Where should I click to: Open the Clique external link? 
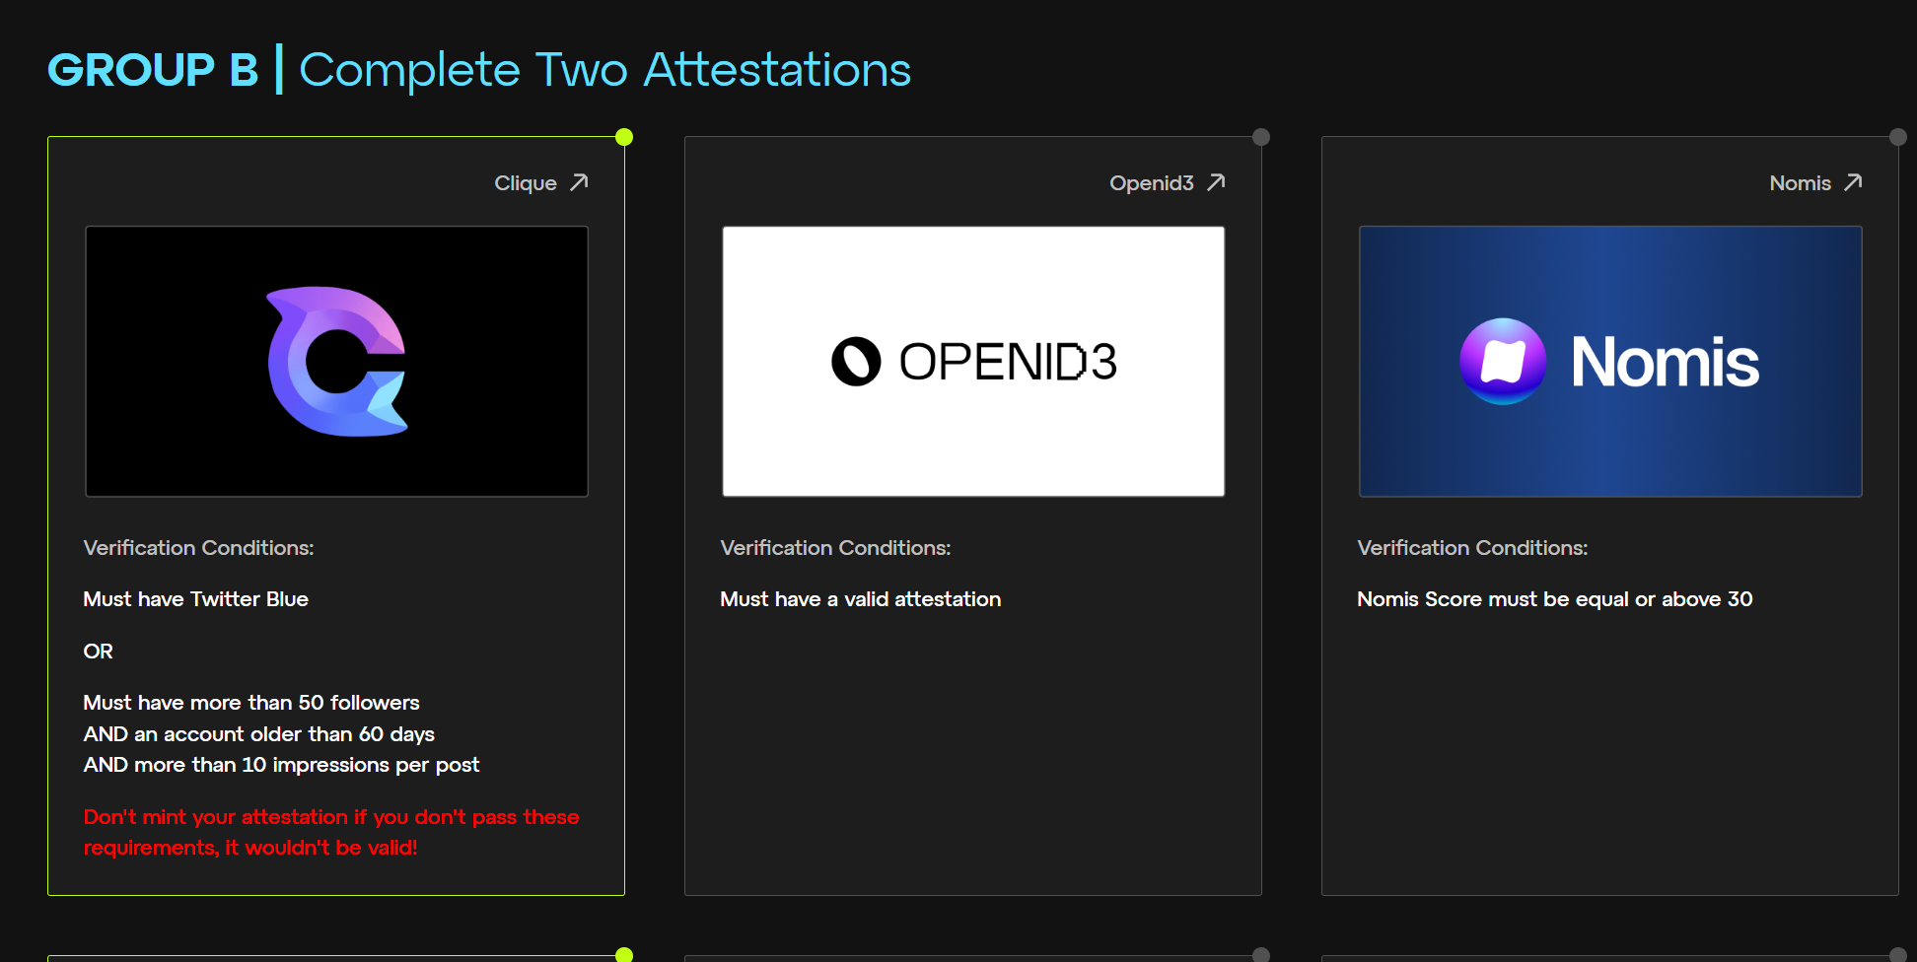click(x=540, y=183)
